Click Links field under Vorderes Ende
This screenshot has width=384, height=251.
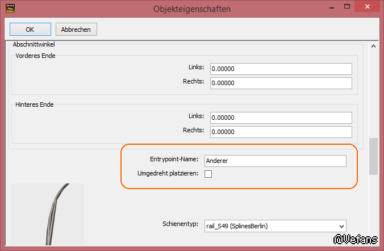[281, 69]
